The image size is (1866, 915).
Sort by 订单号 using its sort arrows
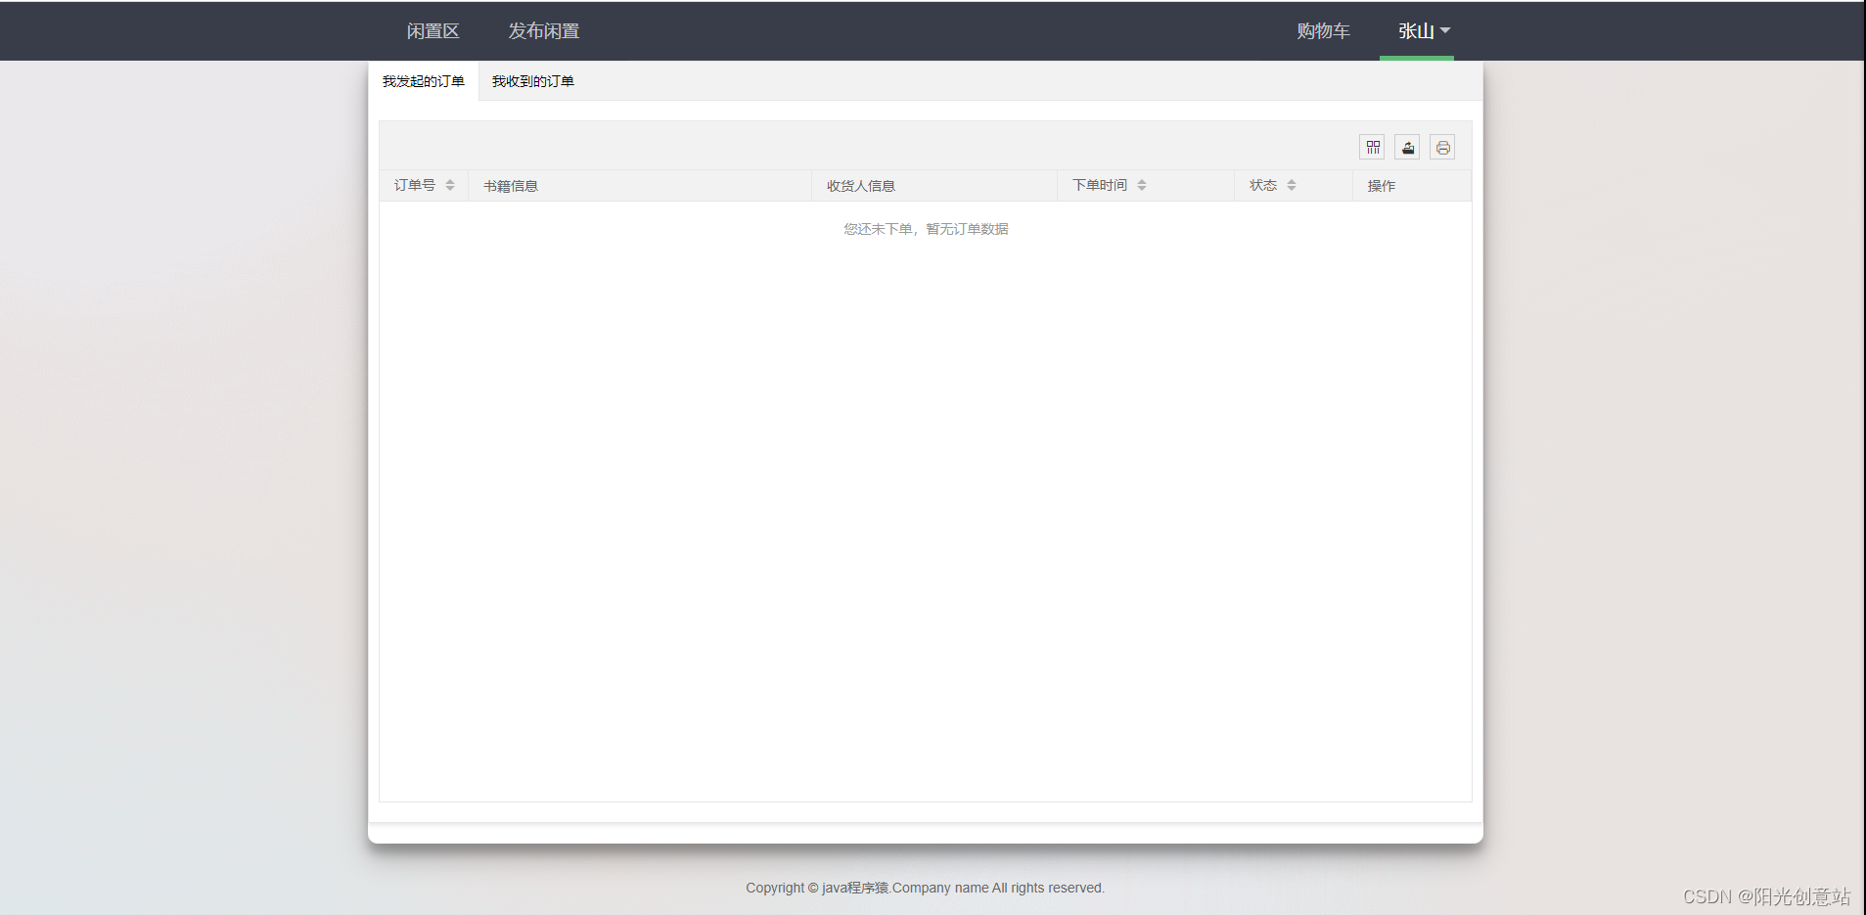point(450,185)
